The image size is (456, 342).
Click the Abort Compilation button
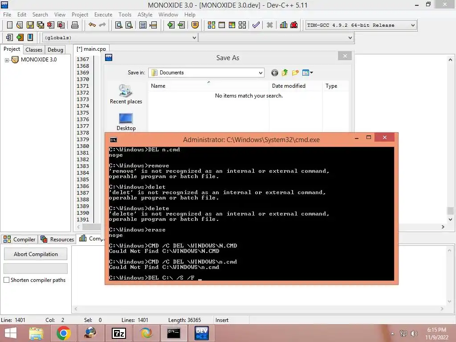(36, 254)
